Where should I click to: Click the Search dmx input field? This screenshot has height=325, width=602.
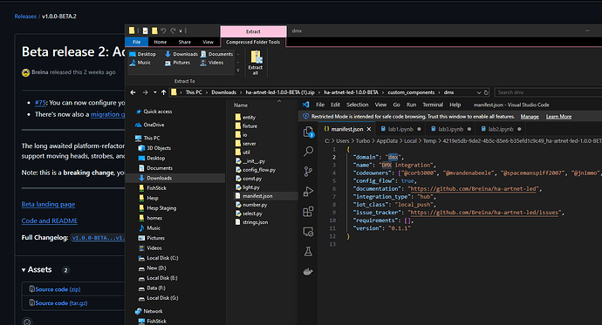(548, 92)
